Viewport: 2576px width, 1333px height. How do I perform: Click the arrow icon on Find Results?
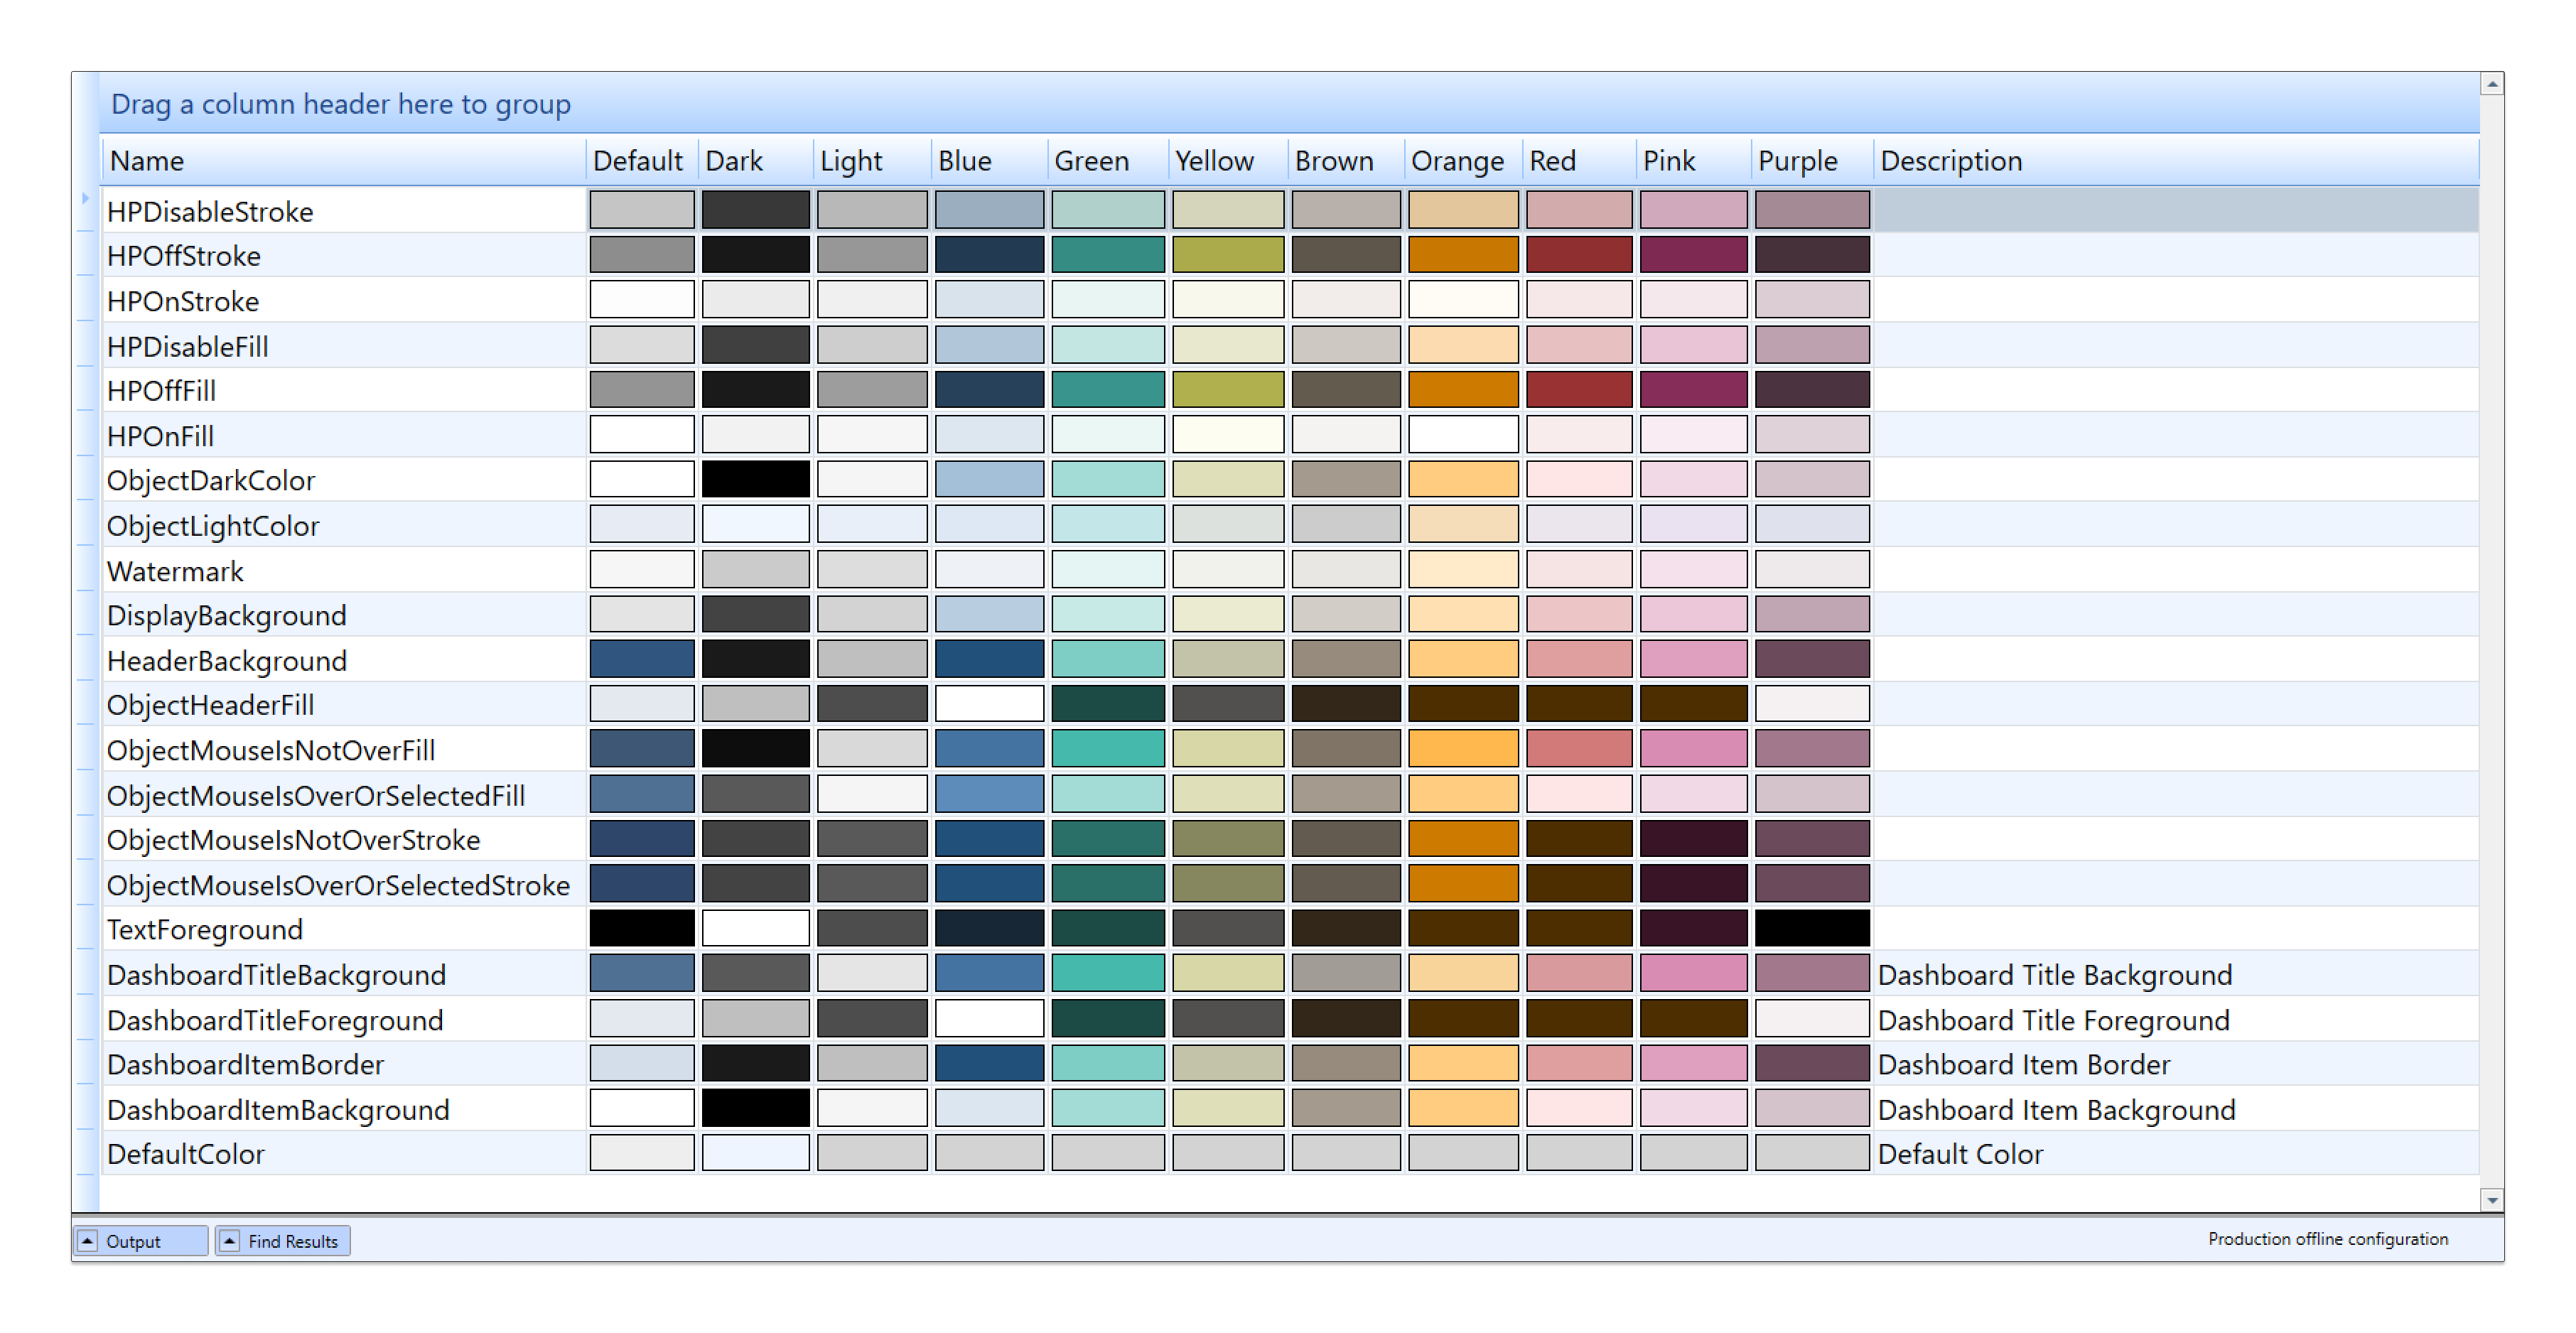[229, 1241]
